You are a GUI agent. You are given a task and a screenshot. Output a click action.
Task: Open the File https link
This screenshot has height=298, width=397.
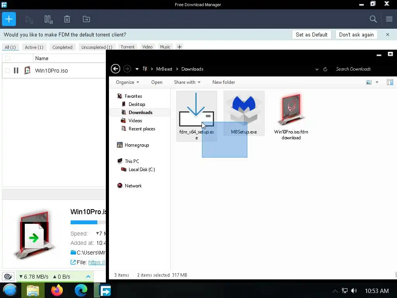[x=97, y=262]
